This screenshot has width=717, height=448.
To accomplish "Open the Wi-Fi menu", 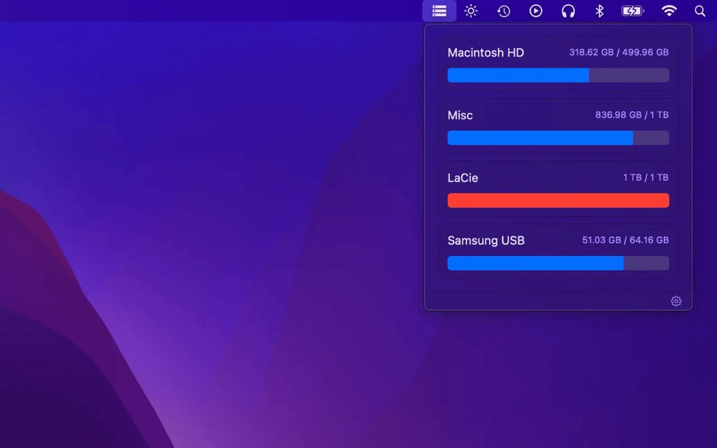I will coord(669,11).
